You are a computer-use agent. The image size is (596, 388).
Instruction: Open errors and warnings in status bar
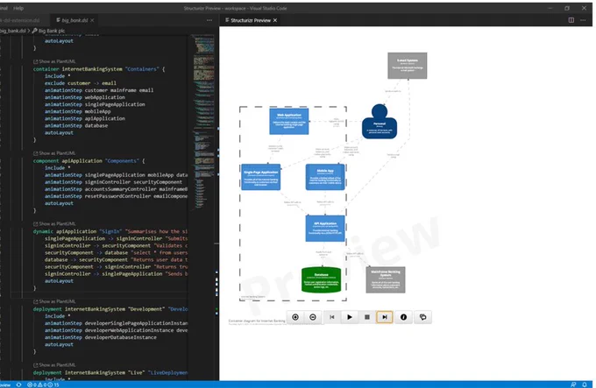43,384
